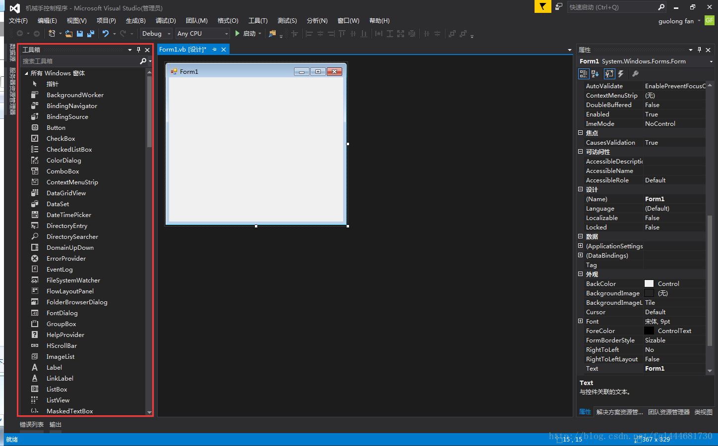
Task: Click the Save All icon
Action: coord(90,33)
